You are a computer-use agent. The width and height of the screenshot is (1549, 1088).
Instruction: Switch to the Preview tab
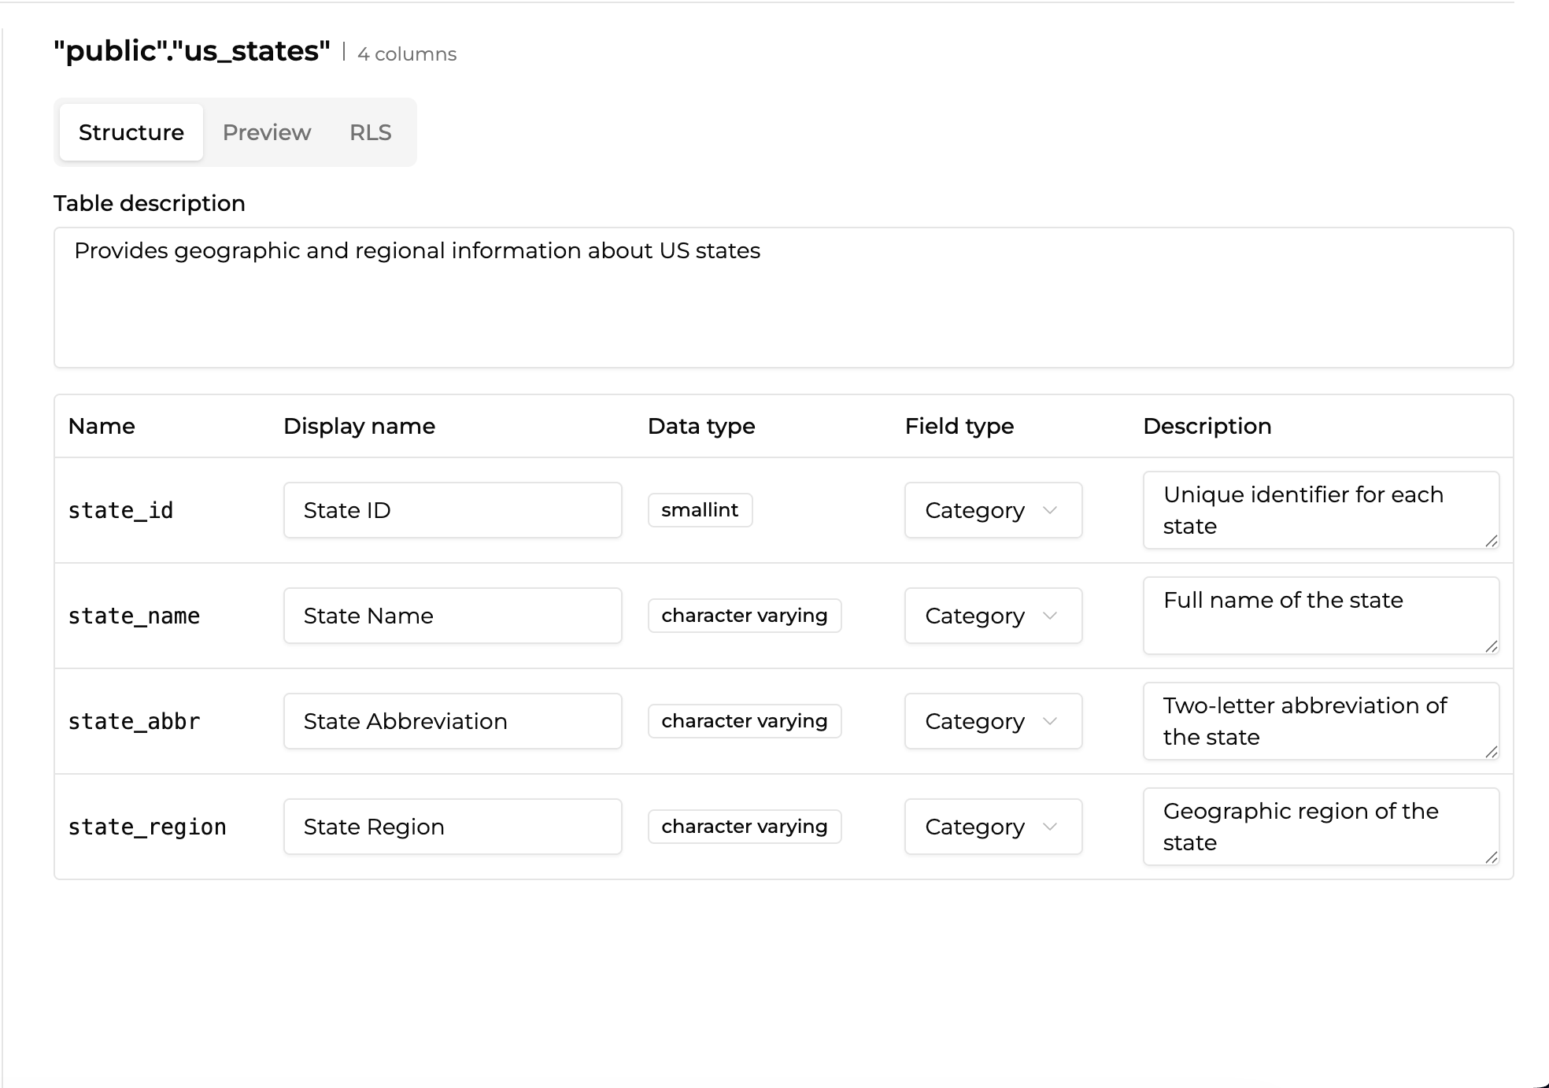(266, 132)
